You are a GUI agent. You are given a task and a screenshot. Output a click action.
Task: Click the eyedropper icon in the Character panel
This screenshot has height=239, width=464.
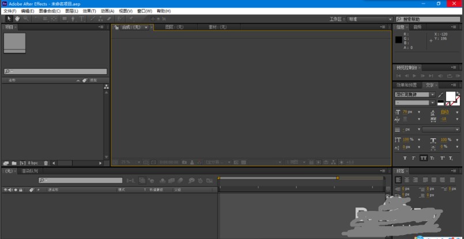(x=441, y=95)
